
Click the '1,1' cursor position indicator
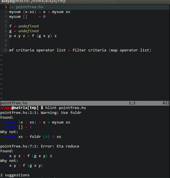(x=132, y=103)
